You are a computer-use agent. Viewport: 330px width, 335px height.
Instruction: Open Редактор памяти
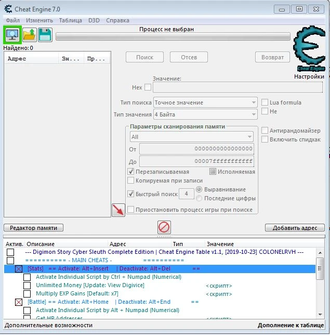pyautogui.click(x=33, y=228)
